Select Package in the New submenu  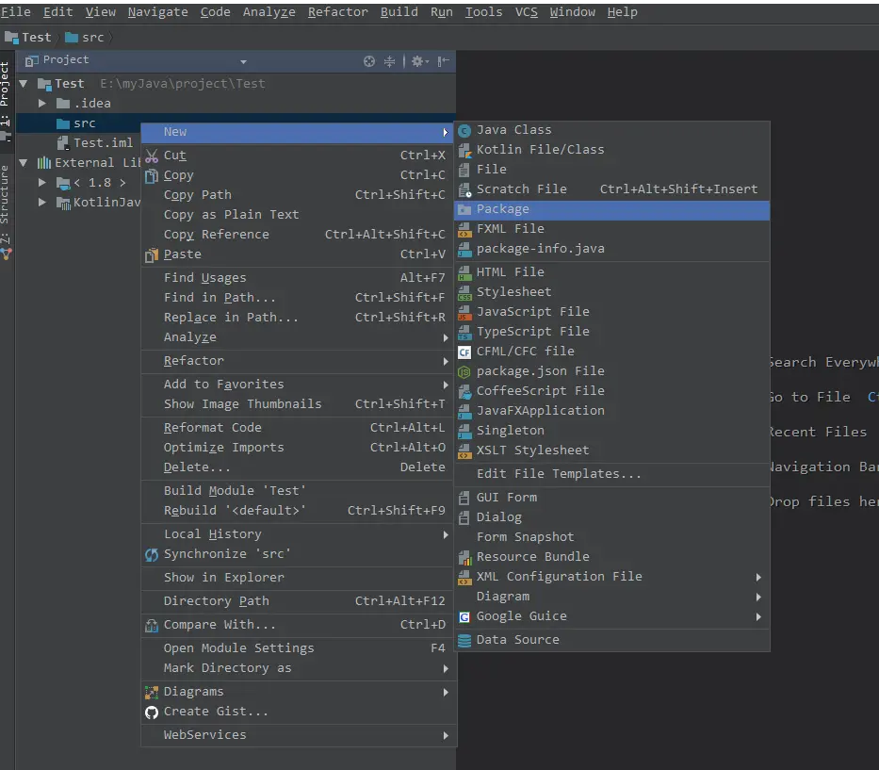611,209
